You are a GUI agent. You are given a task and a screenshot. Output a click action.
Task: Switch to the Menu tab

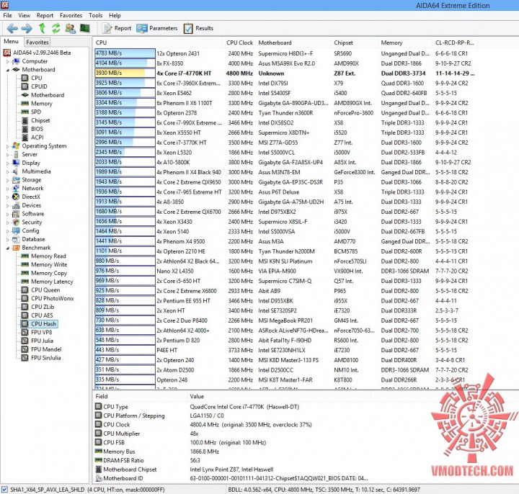pos(11,41)
